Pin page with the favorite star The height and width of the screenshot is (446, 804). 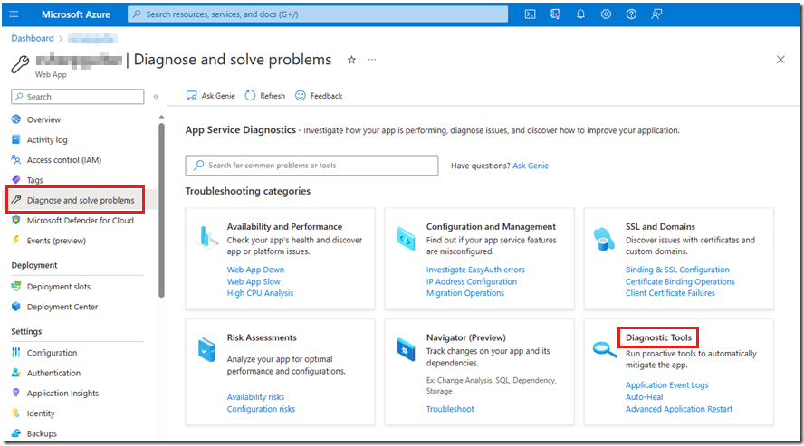tap(351, 60)
